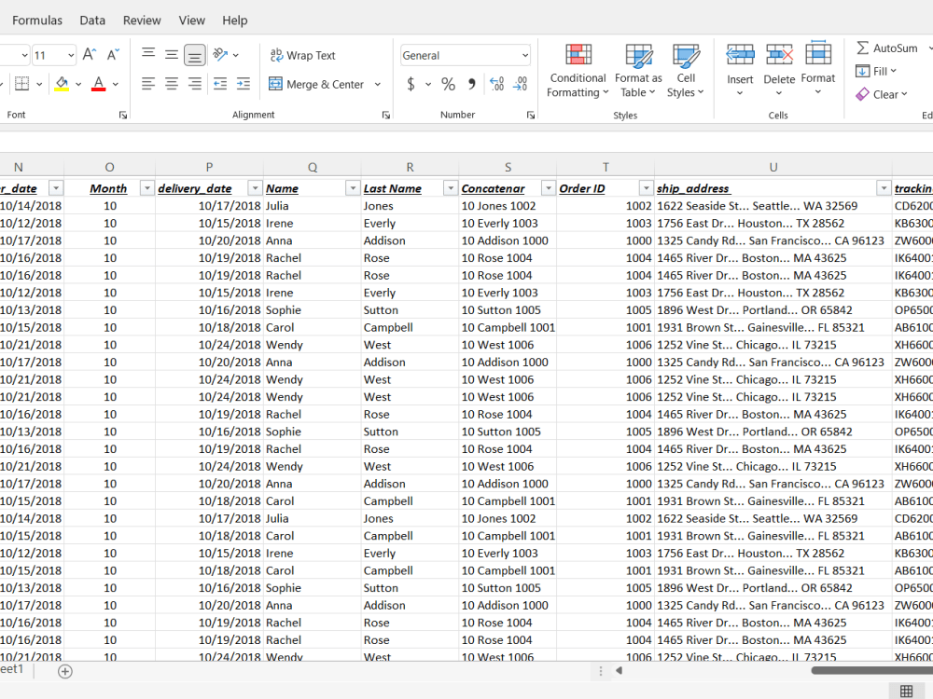Open the fill color dropdown arrow

(x=78, y=85)
